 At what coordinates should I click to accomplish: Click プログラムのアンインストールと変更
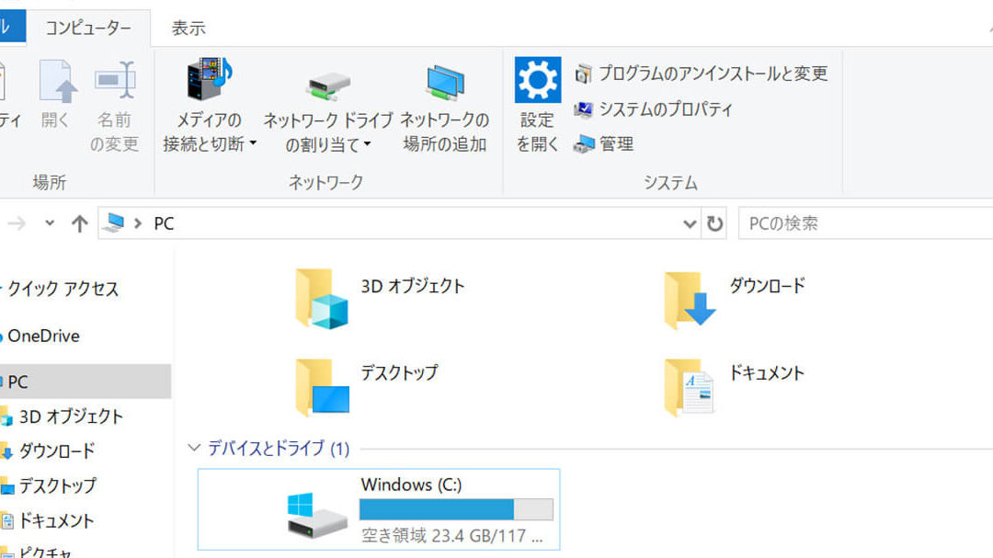(x=713, y=74)
